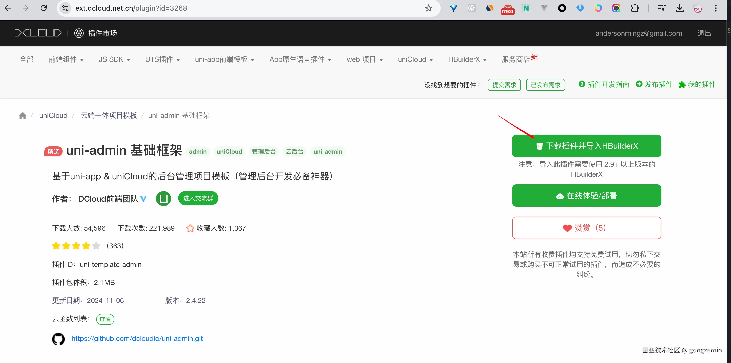The image size is (731, 363).
Task: Bookmark page with the star icon
Action: [x=428, y=8]
